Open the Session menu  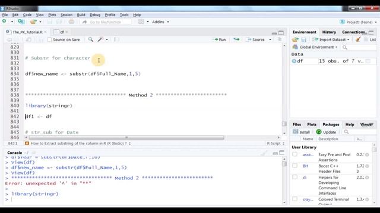[x=66, y=15]
